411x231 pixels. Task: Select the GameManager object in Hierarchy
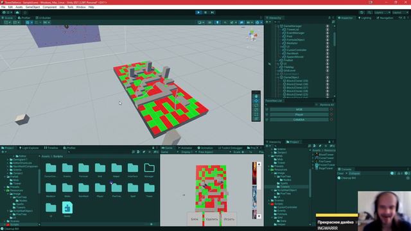point(293,26)
